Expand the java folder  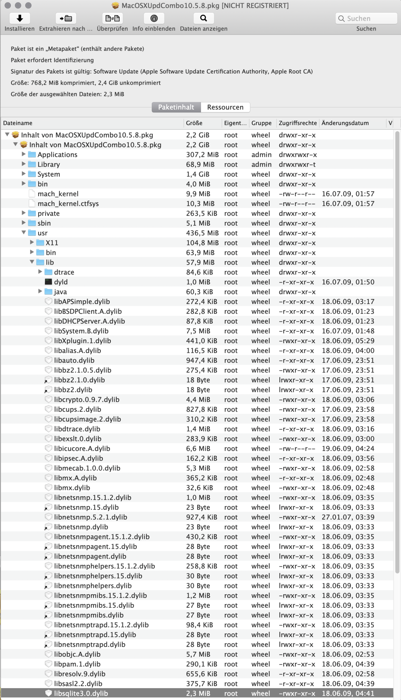coord(40,291)
